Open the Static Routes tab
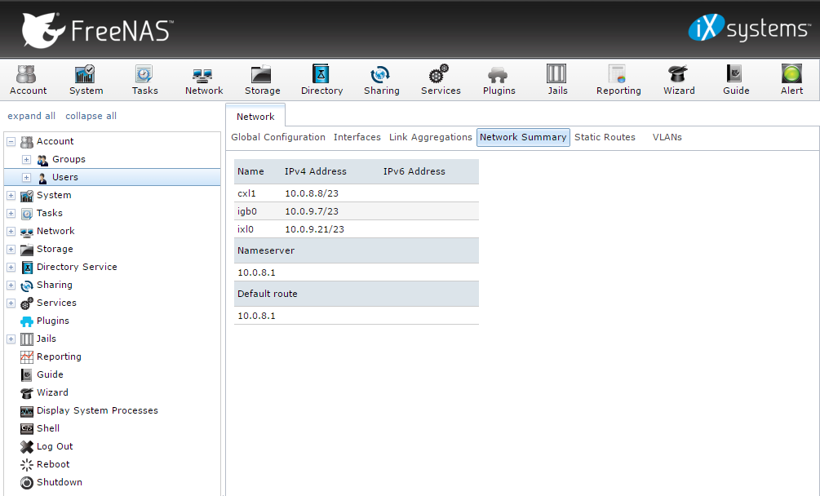The image size is (820, 496). (605, 137)
